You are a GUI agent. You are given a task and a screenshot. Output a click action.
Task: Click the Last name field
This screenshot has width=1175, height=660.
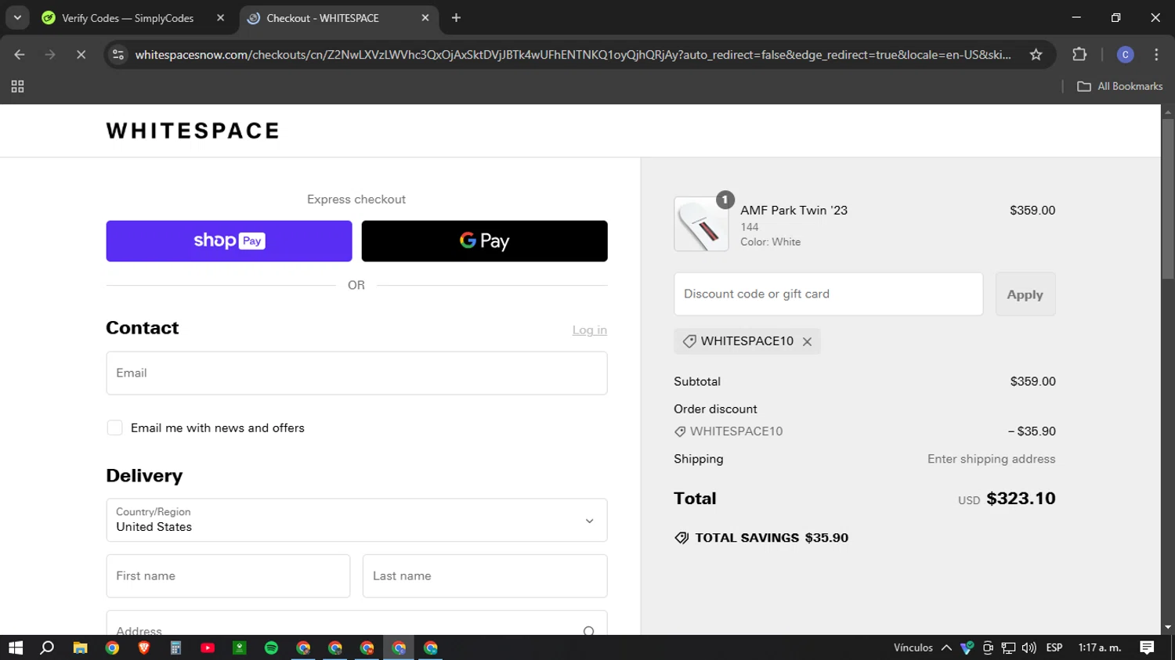485,576
